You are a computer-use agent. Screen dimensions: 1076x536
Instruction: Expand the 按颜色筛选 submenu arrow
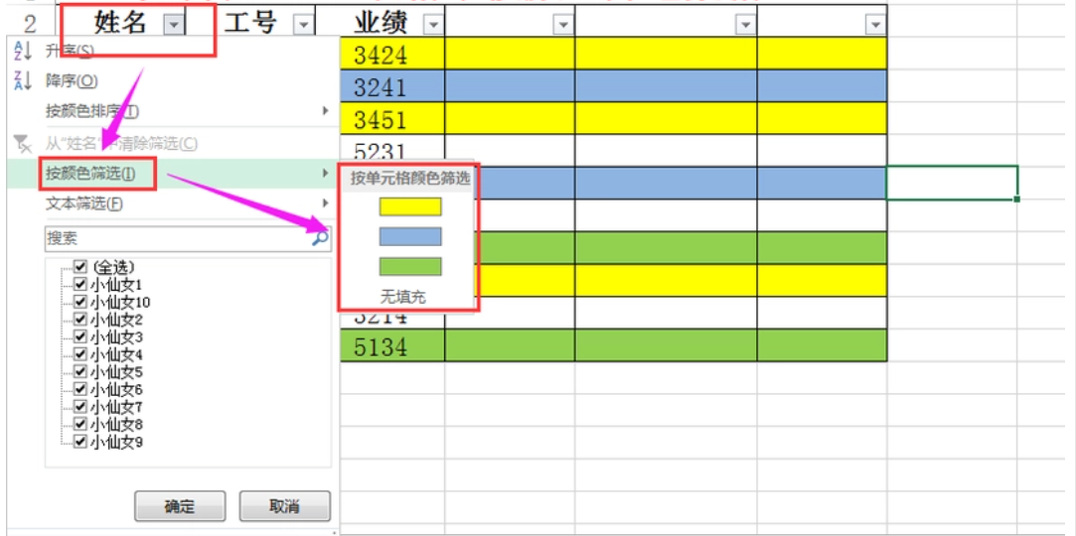[326, 174]
